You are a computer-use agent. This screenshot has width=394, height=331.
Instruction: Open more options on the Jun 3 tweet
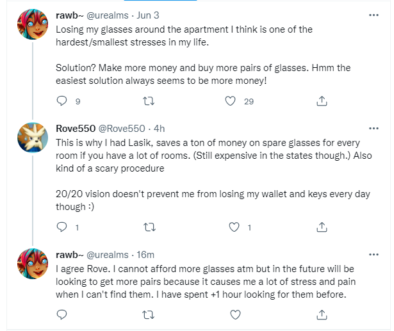point(373,15)
